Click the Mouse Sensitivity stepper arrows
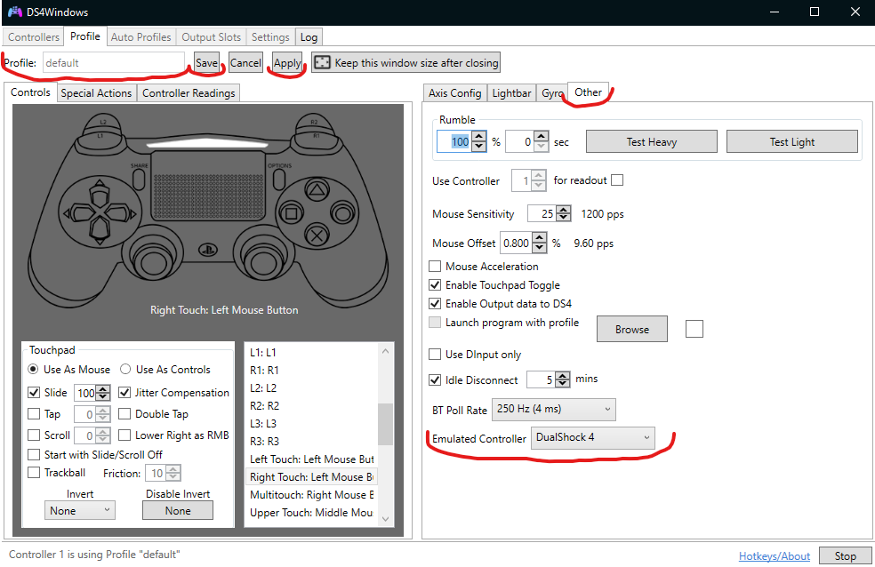Viewport: 875px width, 567px height. pos(564,213)
